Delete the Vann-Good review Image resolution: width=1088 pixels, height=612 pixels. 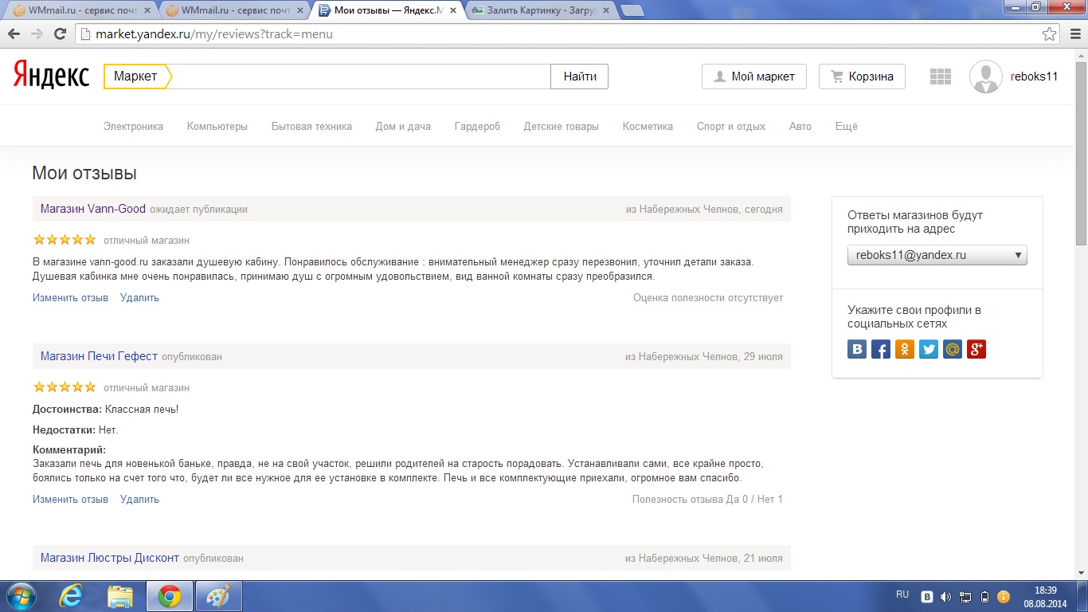(x=139, y=297)
